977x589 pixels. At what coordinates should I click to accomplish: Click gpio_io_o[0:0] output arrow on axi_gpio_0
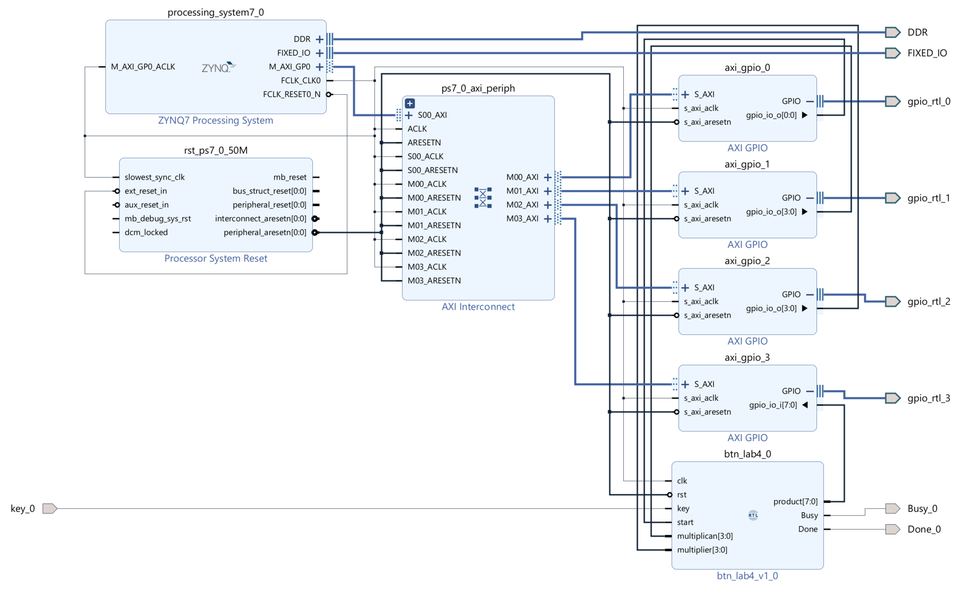coord(805,115)
